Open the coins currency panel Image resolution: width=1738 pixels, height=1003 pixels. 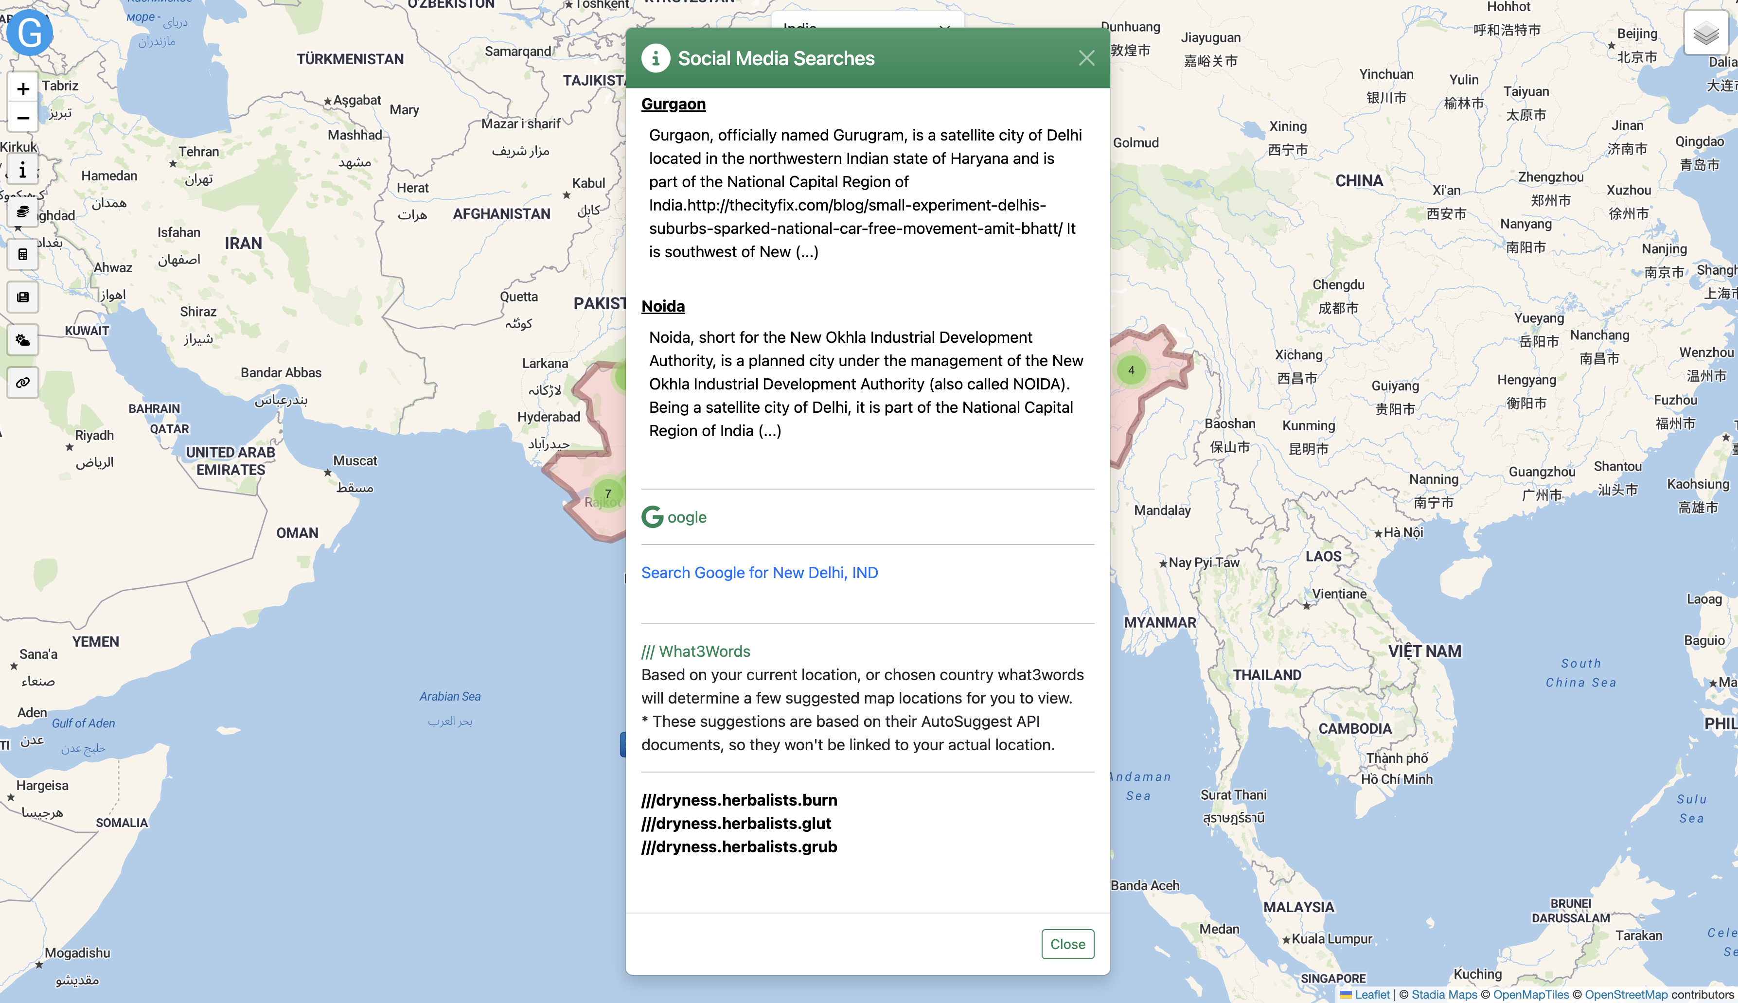click(x=23, y=211)
